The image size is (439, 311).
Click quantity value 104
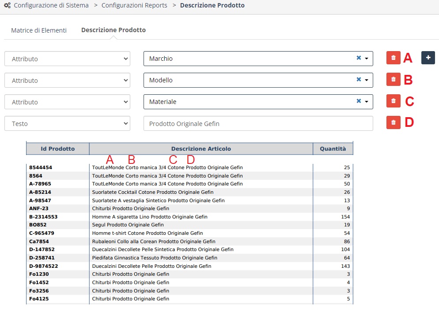(345, 249)
